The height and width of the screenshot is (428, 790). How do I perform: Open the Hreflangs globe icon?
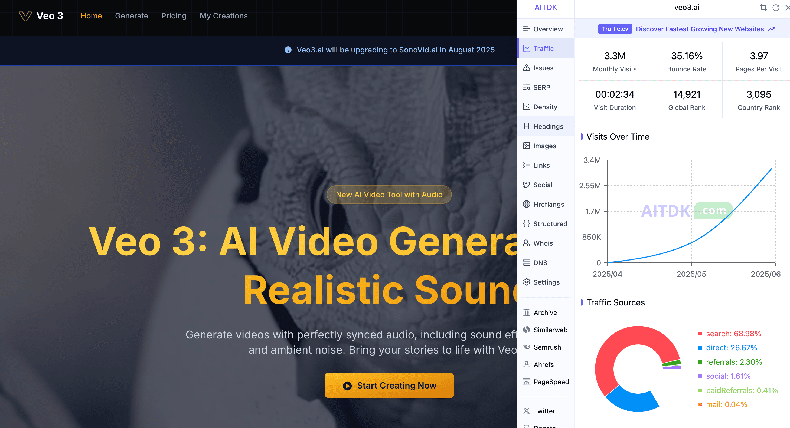click(527, 204)
